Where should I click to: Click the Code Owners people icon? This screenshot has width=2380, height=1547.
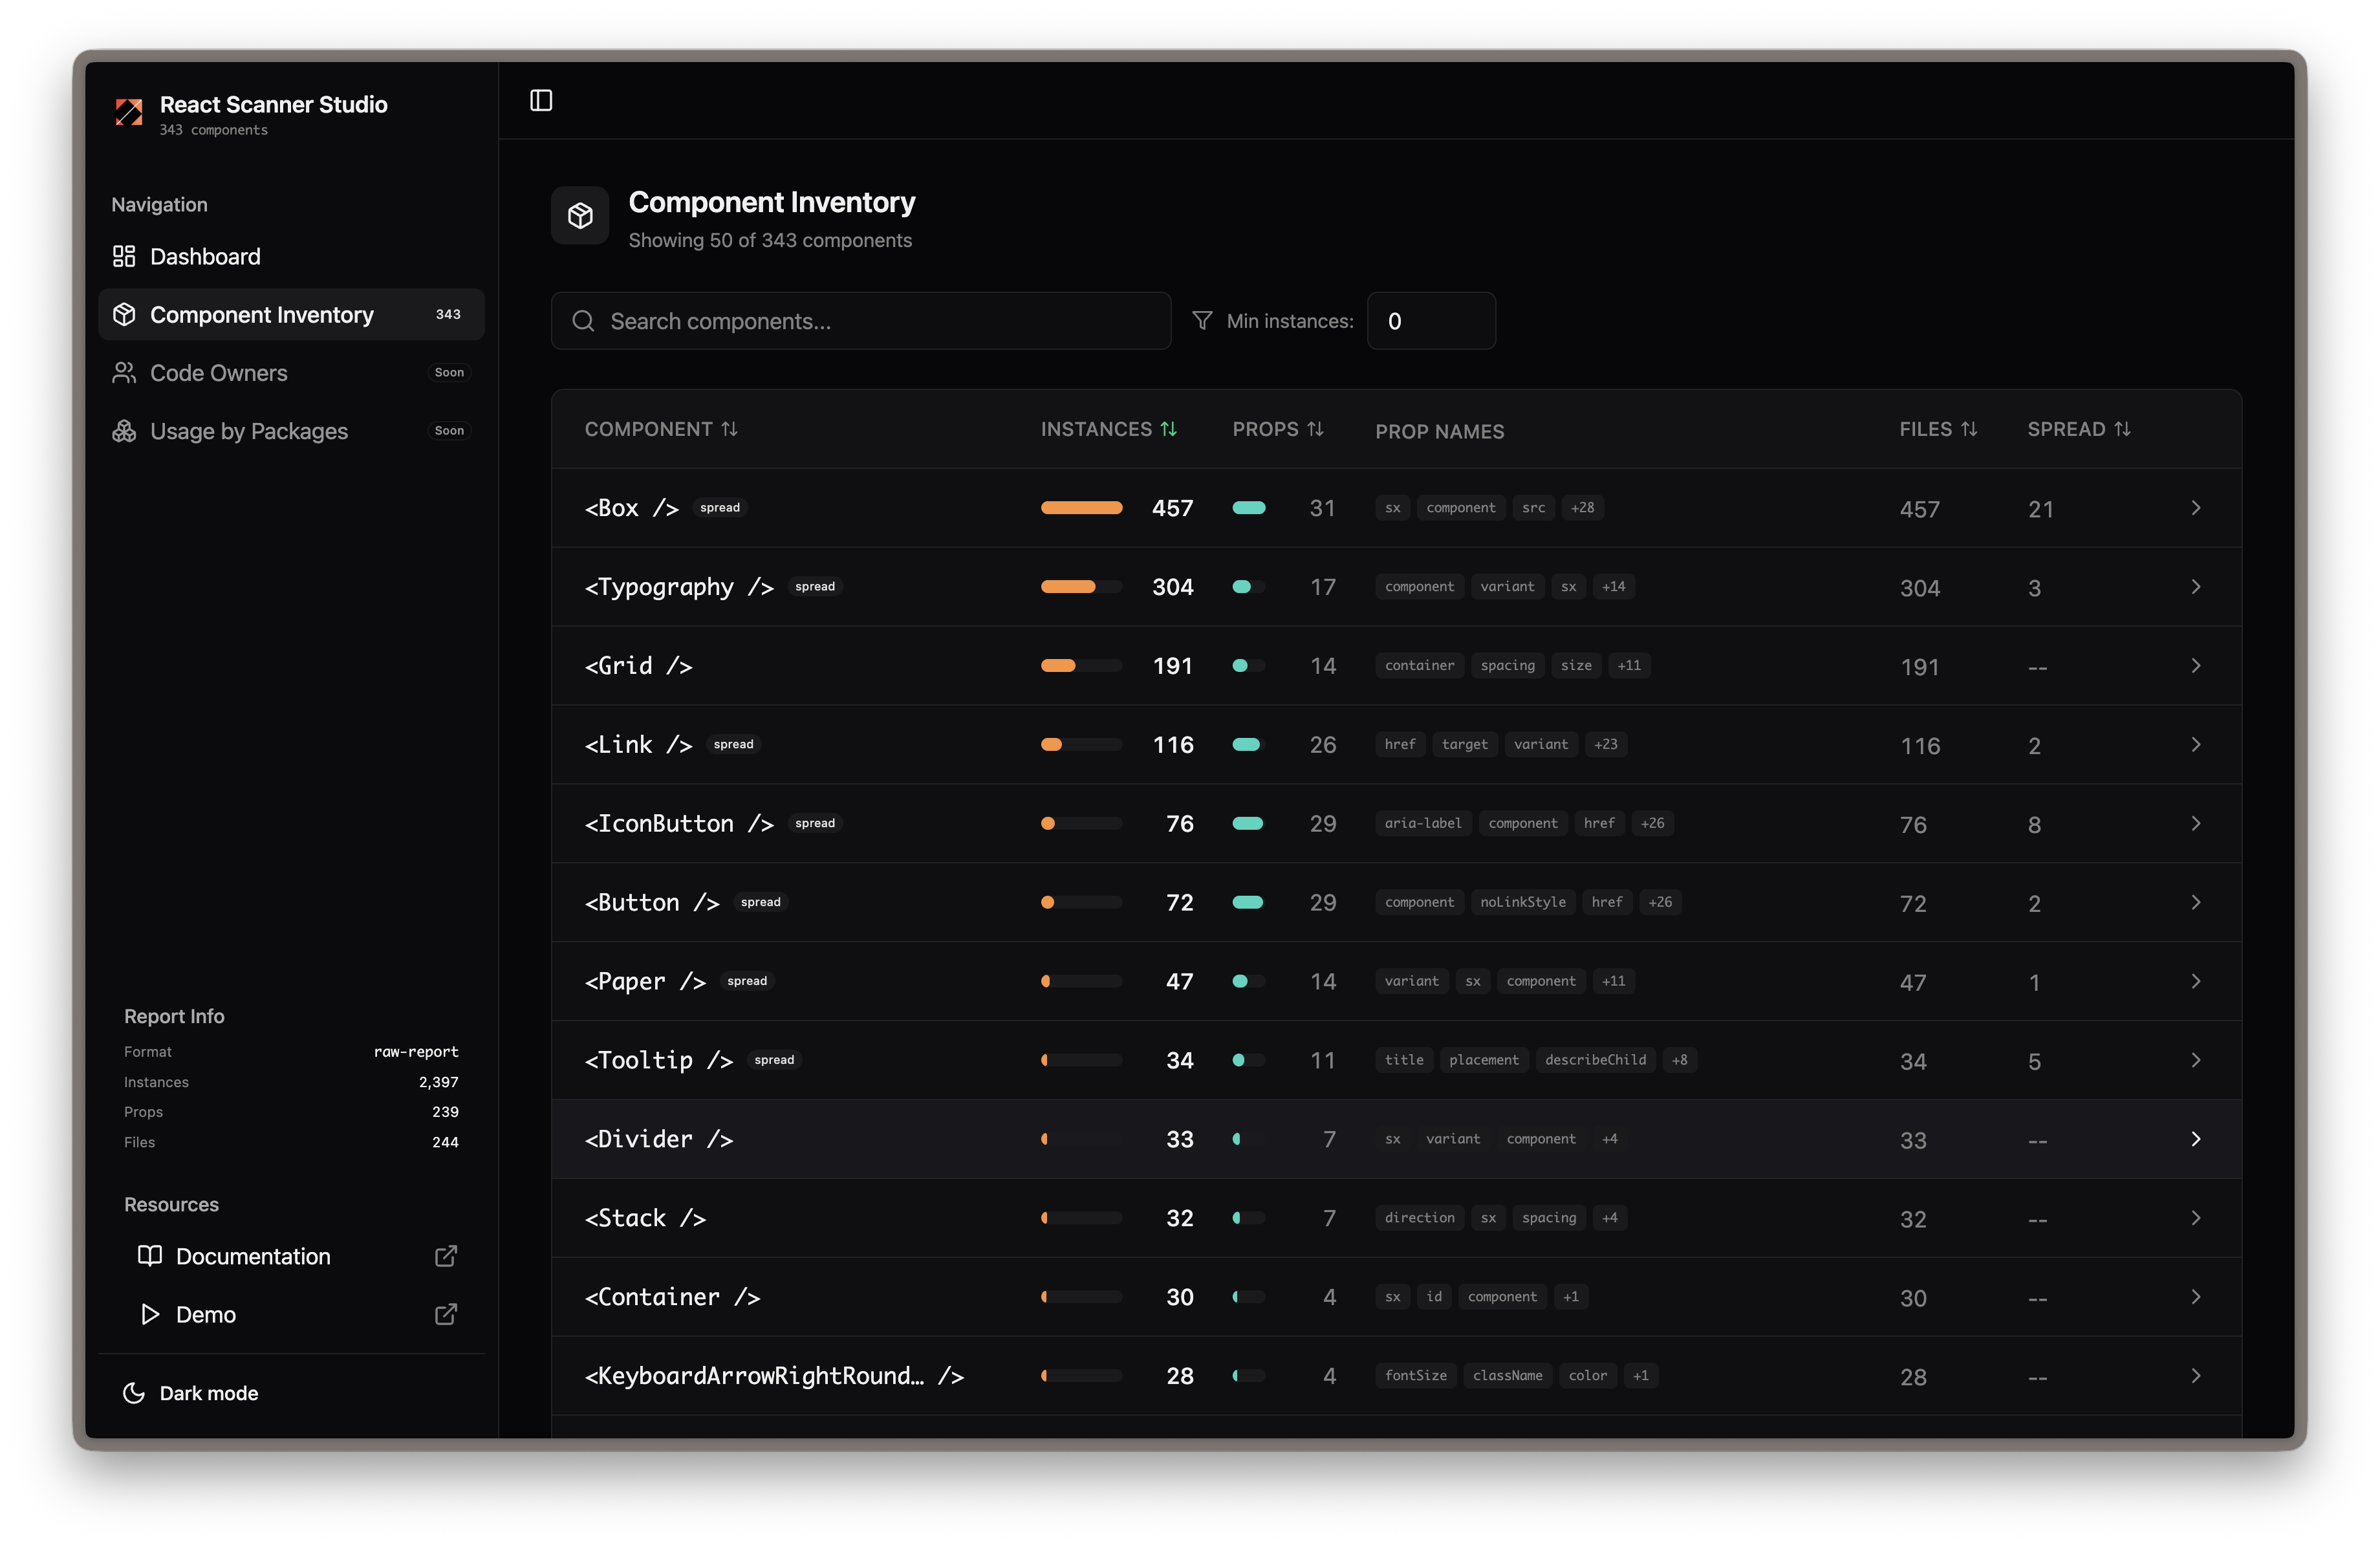(124, 372)
